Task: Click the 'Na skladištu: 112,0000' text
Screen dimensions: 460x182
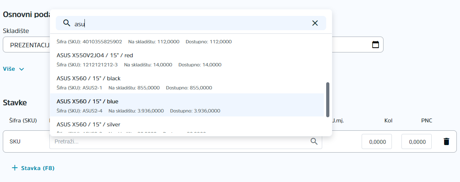Action: [154, 42]
